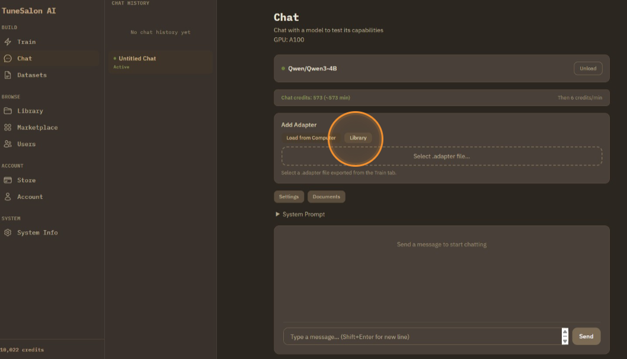Click the System Info gear icon

(8, 233)
